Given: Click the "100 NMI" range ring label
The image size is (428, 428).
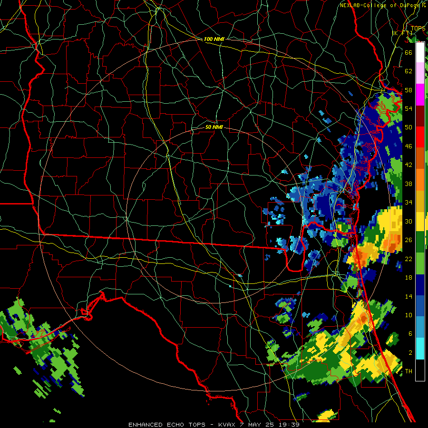Looking at the screenshot, I should click(x=214, y=39).
